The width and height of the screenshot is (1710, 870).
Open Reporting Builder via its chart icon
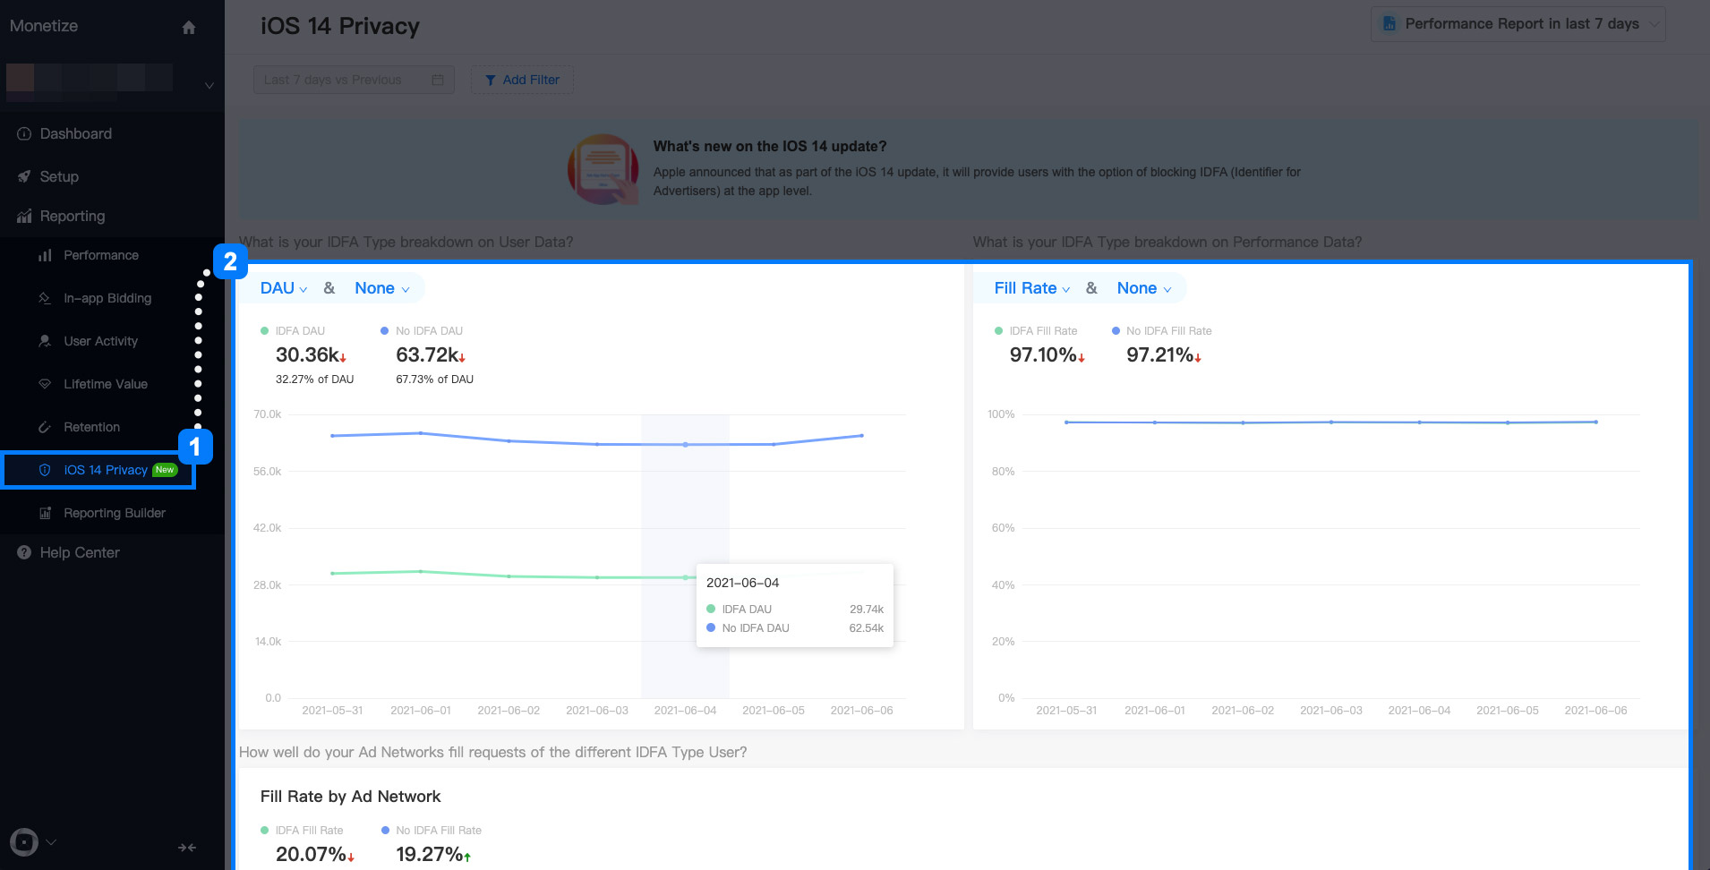pos(46,513)
